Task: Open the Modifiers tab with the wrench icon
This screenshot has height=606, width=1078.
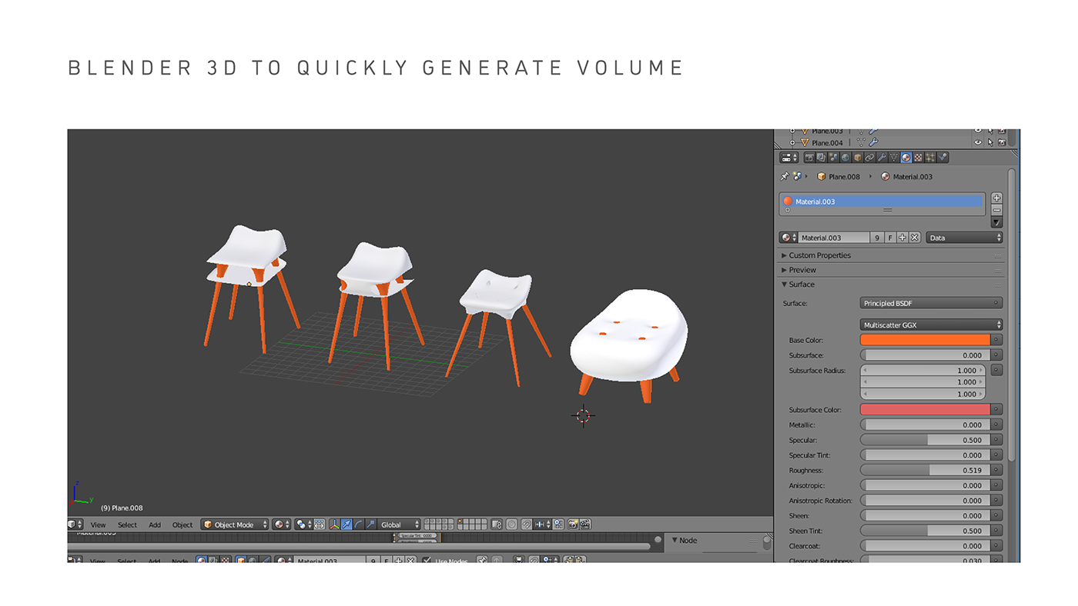Action: (x=883, y=157)
